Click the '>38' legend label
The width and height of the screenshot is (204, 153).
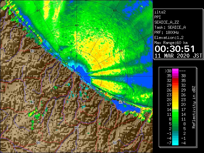coord(168,71)
